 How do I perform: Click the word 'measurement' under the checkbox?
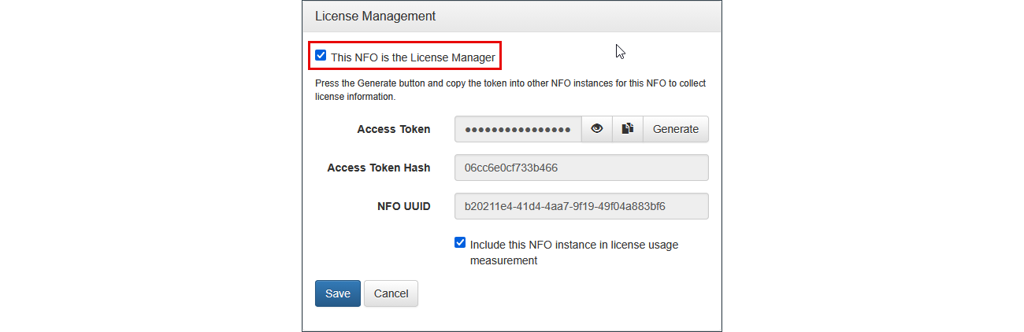tap(503, 260)
